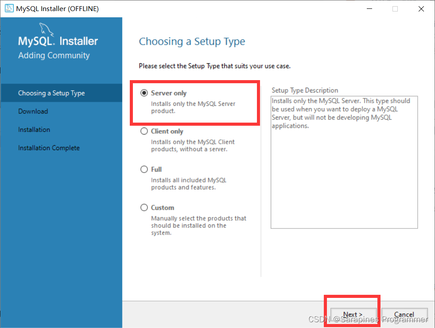
Task: Click the Custom option description text
Action: tap(198, 225)
